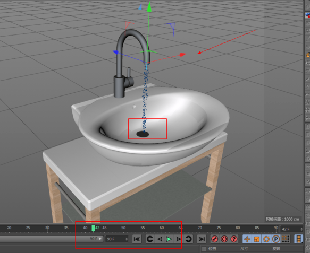The image size is (310, 253).
Task: Click the blue-sphere icon atop the side toolbar
Action: tap(308, 15)
